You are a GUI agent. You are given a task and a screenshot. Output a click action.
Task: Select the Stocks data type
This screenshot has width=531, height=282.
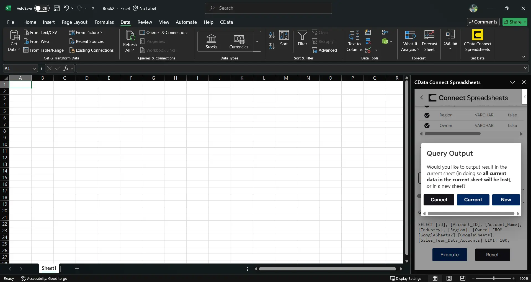click(x=211, y=41)
